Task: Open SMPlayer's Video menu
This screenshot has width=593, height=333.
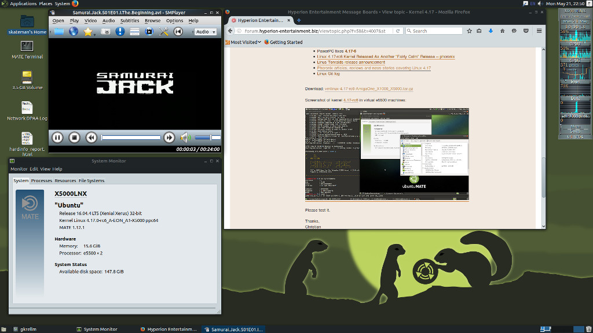Action: click(x=90, y=21)
